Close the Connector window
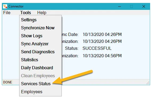This screenshot has width=152, height=98. point(144,6)
